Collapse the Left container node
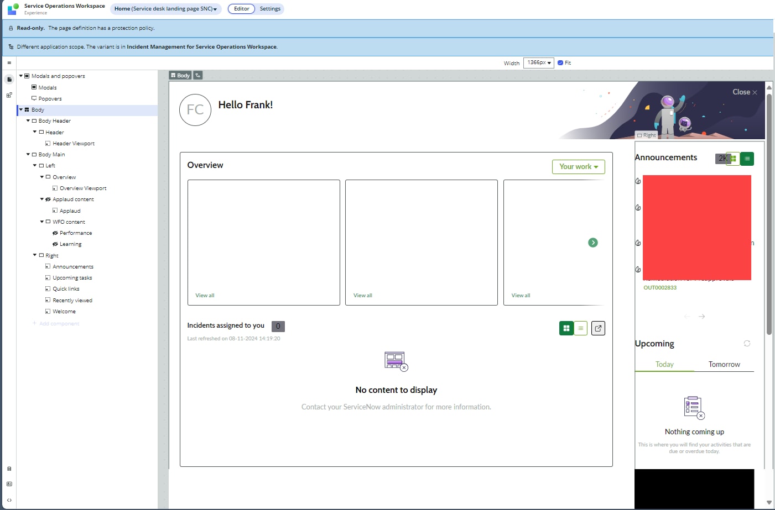 point(35,165)
